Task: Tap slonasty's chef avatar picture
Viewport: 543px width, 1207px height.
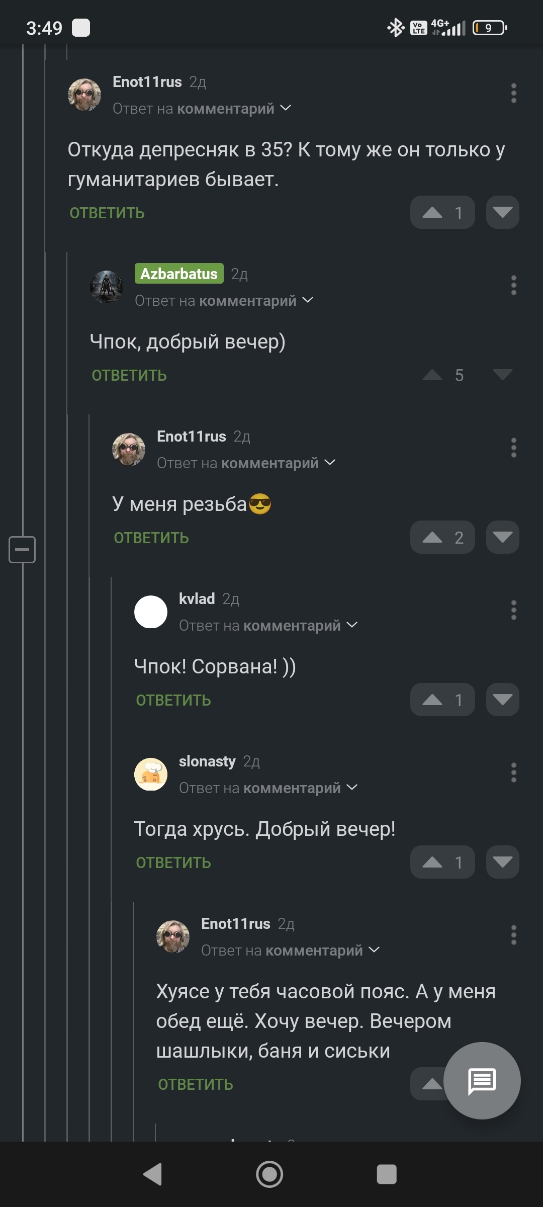Action: (x=151, y=774)
